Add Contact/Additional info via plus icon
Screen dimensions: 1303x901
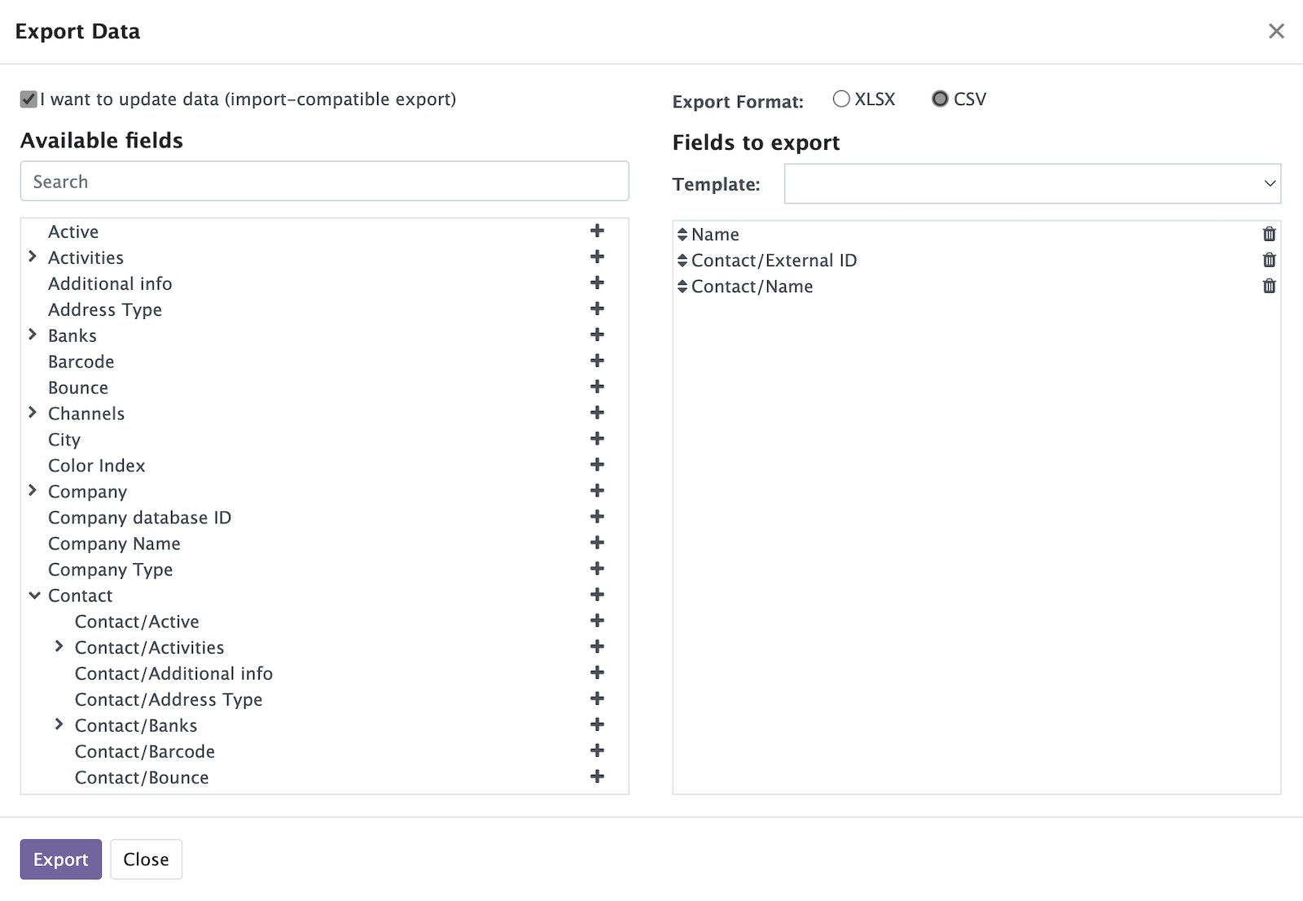(x=597, y=673)
